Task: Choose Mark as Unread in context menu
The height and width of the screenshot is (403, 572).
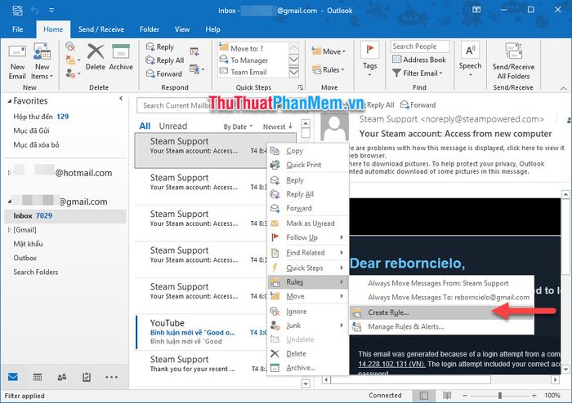Action: 308,224
